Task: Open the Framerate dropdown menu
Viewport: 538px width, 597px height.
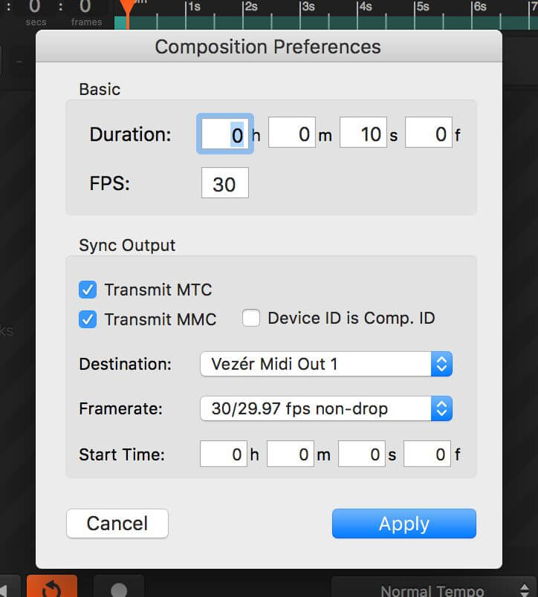Action: [326, 408]
